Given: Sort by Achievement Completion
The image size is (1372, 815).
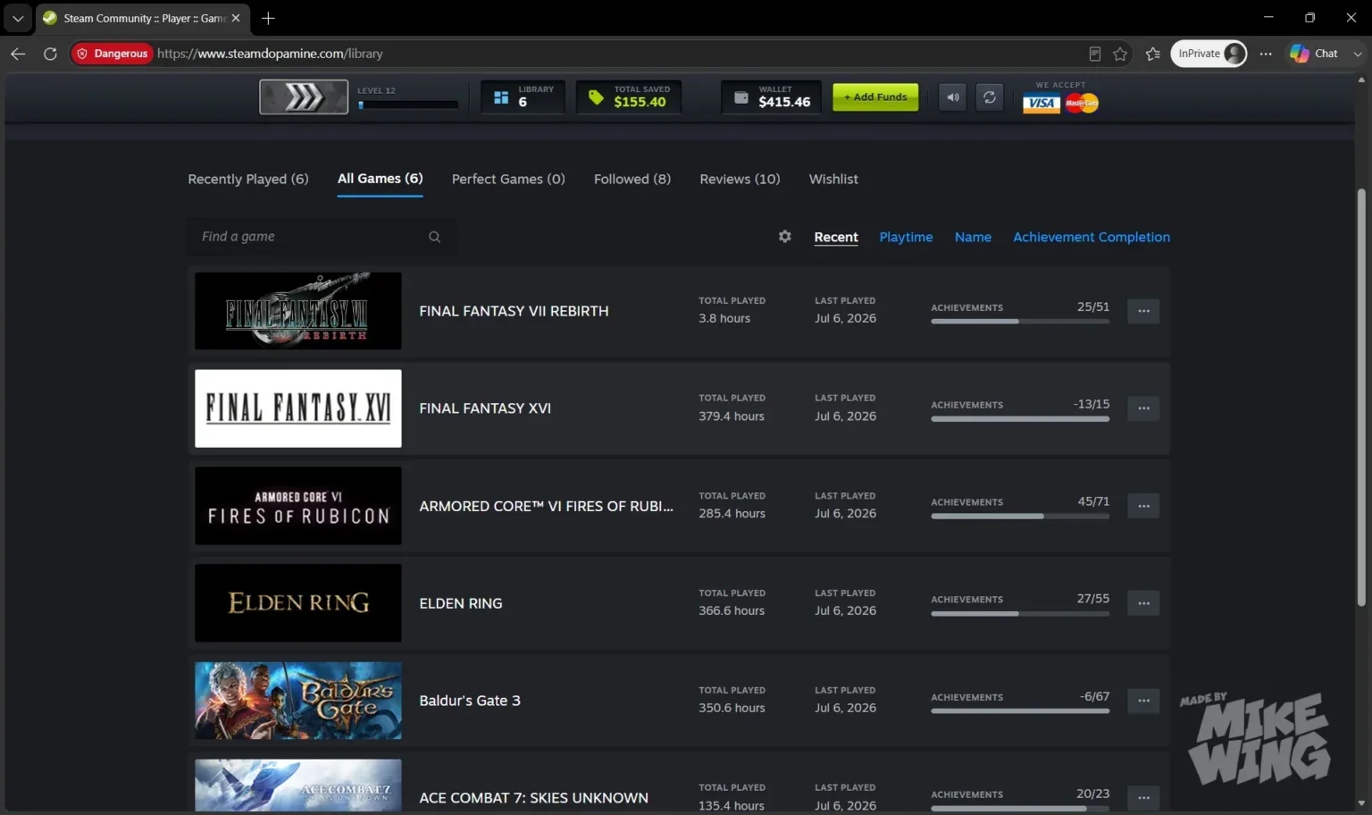Looking at the screenshot, I should coord(1092,237).
